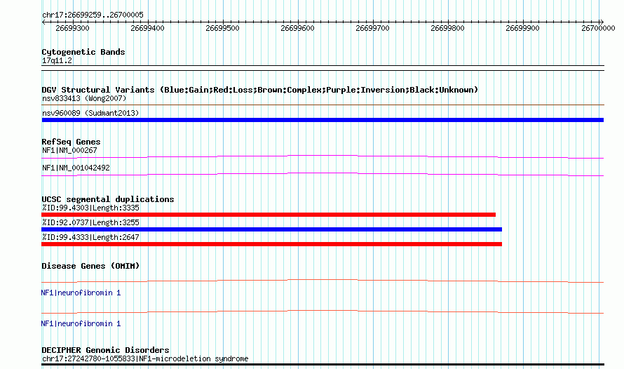
Task: Click the thin brown nsv833413 variant line
Action: [323, 105]
